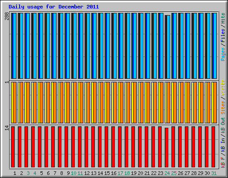
Task: Click the shorter red kB bar for day 24
Action: coord(167,147)
